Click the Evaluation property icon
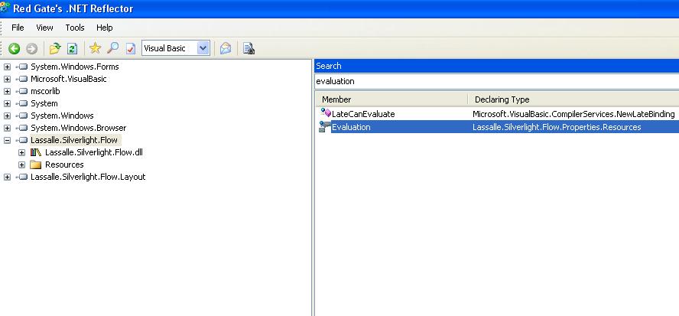This screenshot has width=679, height=316. click(325, 126)
